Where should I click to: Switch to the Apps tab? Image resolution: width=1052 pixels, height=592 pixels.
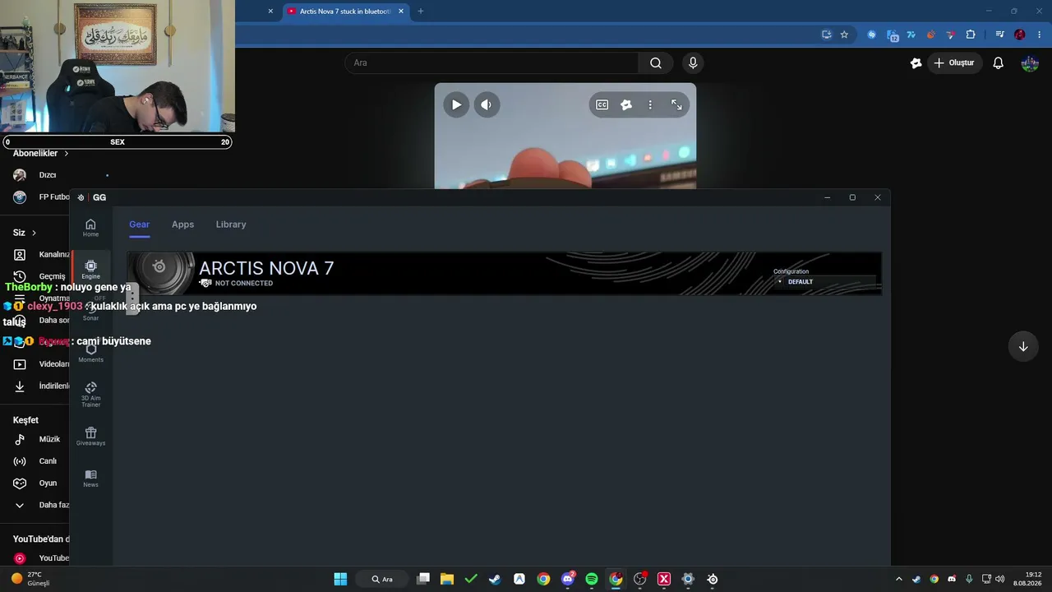[182, 224]
